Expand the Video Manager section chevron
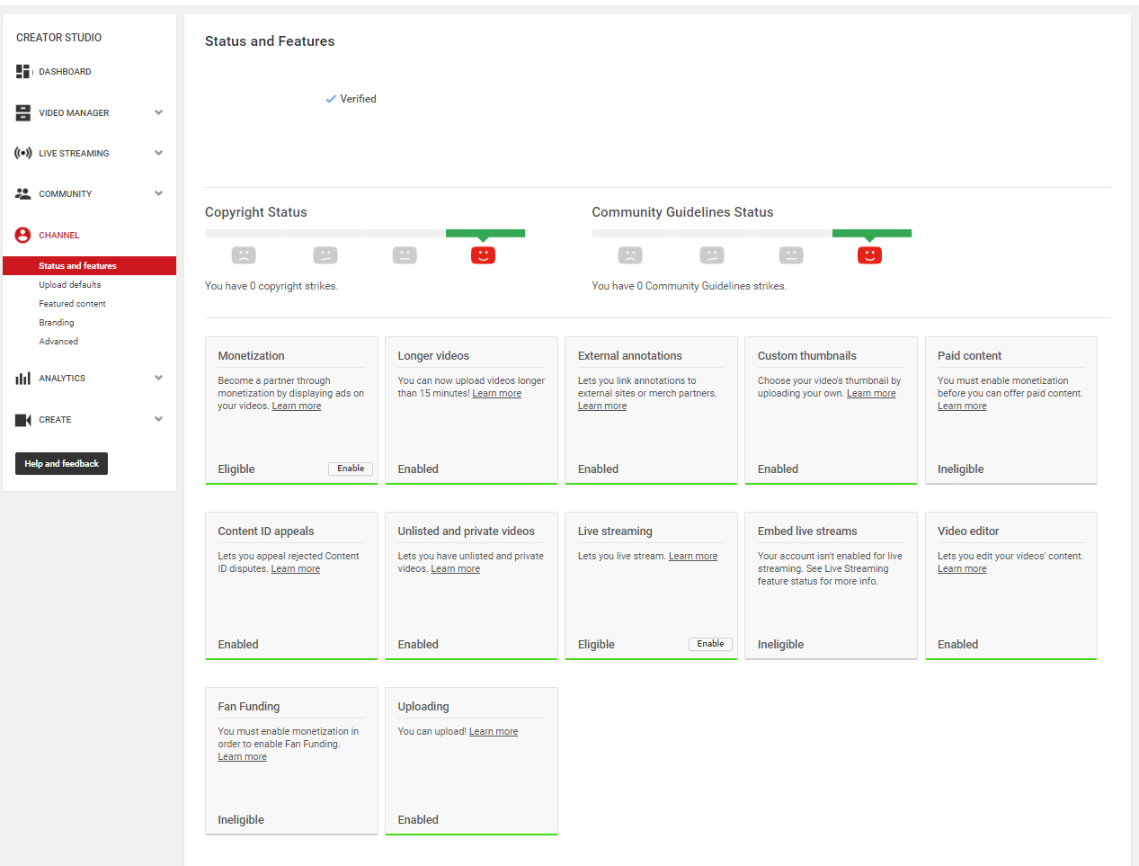The height and width of the screenshot is (866, 1139). tap(159, 112)
